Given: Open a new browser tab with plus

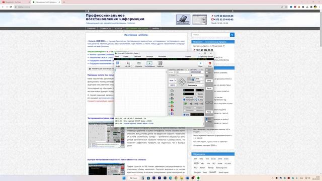Looking at the screenshot, I should point(64,2).
